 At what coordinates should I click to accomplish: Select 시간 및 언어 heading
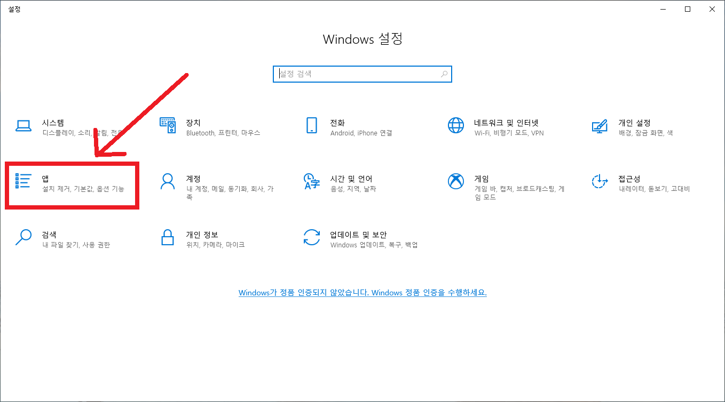pyautogui.click(x=351, y=179)
